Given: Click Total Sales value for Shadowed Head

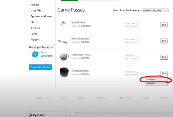Looking at the screenshot, I should pos(137,72).
